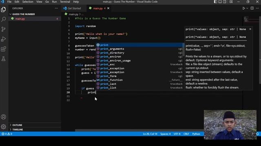Click the notifications bell in status bar
The height and width of the screenshot is (146, 261).
257,134
